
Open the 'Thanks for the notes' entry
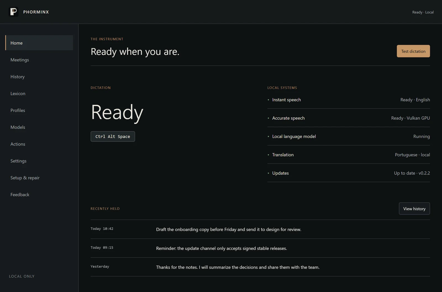(x=260, y=267)
